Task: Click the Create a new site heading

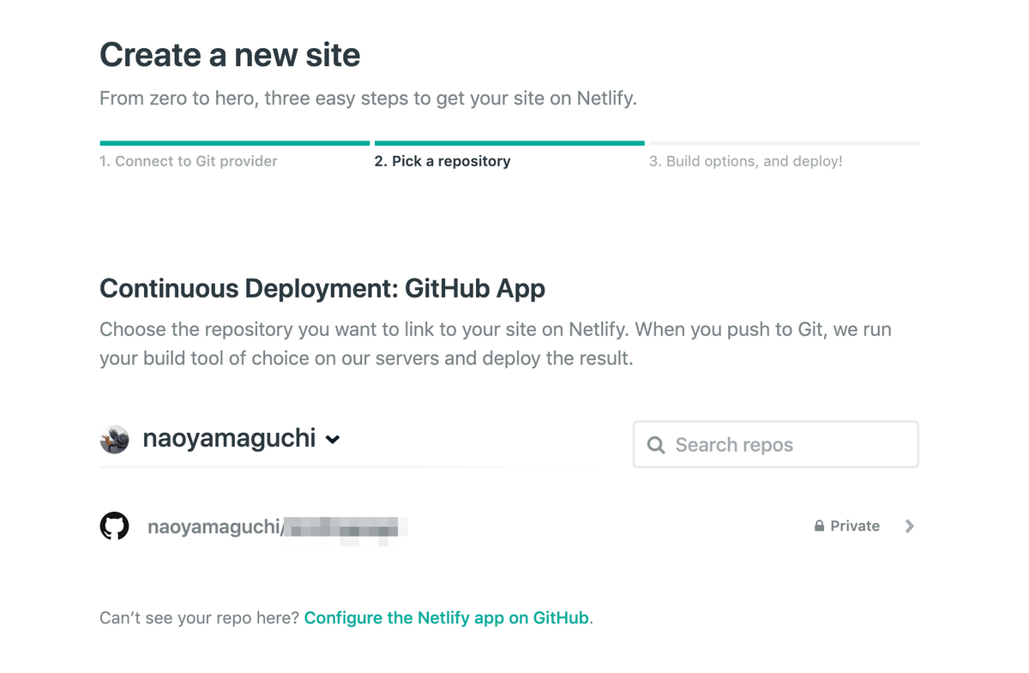Action: tap(230, 54)
